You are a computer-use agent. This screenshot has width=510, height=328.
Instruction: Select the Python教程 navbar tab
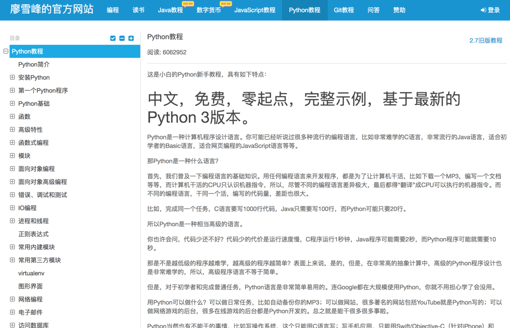(305, 10)
